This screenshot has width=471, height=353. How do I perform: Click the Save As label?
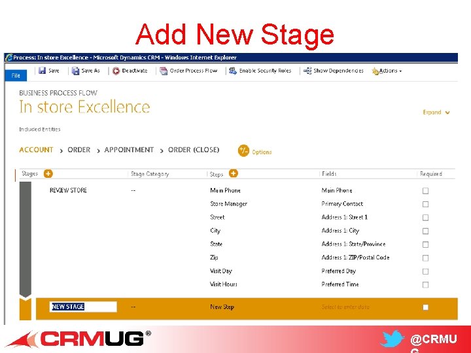(90, 71)
